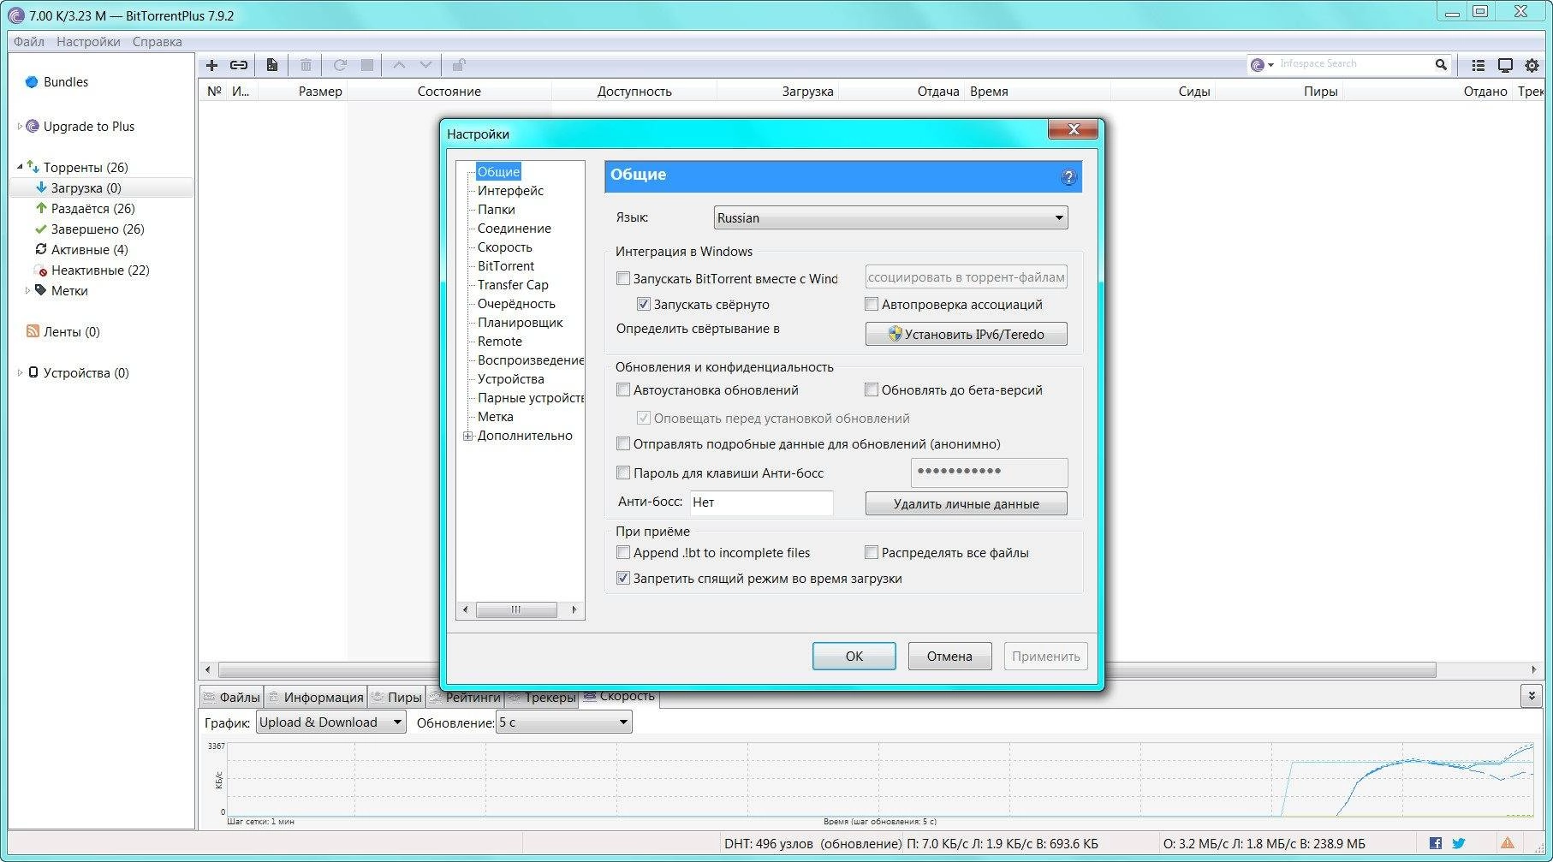
Task: Click the warning triangle in status bar
Action: pos(1508,843)
